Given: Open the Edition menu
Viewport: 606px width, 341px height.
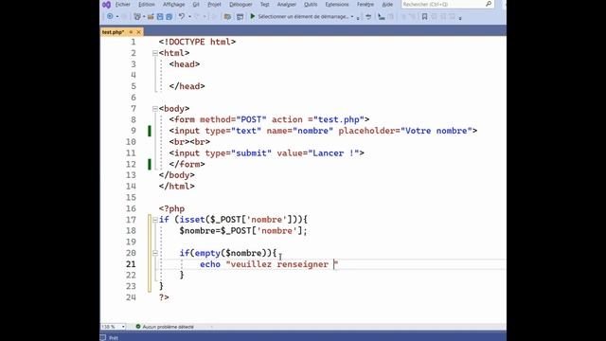Looking at the screenshot, I should [x=147, y=5].
